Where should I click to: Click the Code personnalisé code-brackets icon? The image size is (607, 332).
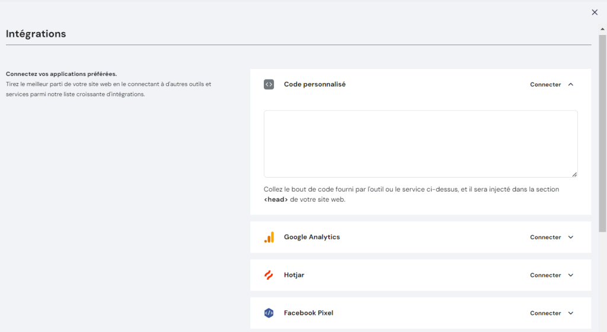pyautogui.click(x=269, y=85)
